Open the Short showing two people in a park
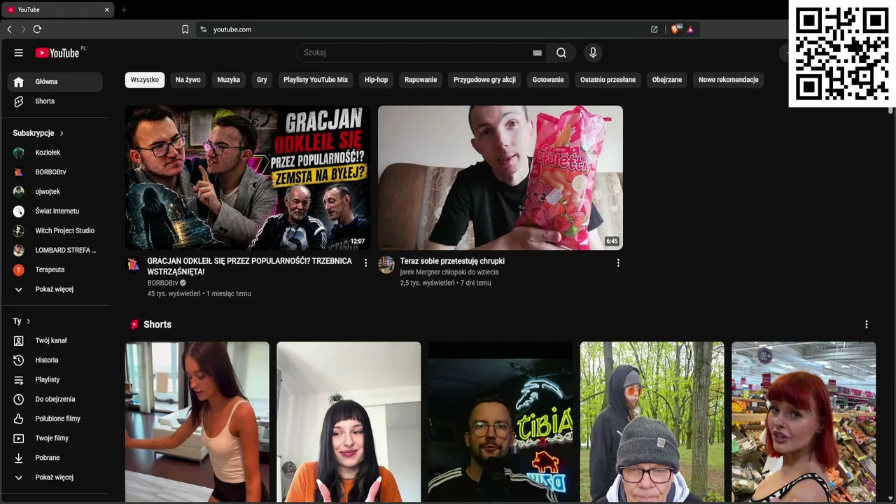Image resolution: width=896 pixels, height=504 pixels. pyautogui.click(x=652, y=422)
